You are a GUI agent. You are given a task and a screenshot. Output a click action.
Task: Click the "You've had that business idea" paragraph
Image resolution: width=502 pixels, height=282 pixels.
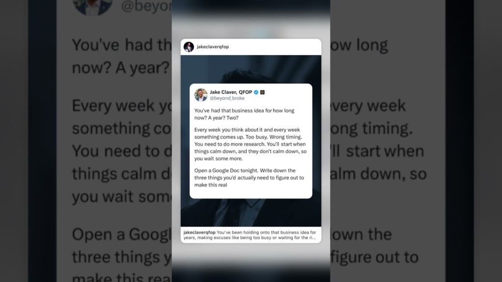[244, 114]
